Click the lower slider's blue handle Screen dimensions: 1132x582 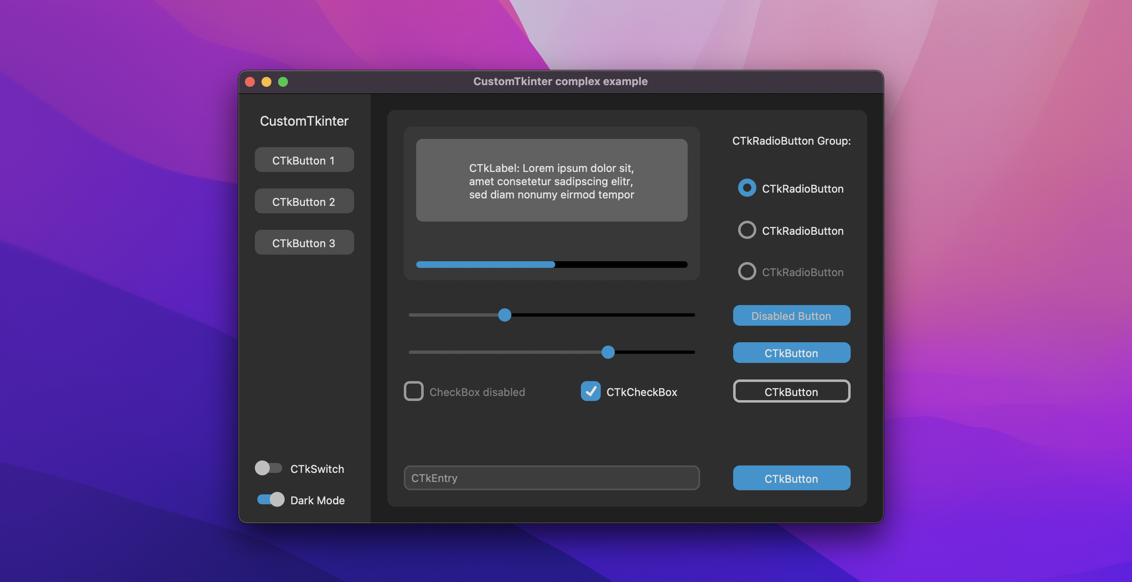pyautogui.click(x=608, y=352)
